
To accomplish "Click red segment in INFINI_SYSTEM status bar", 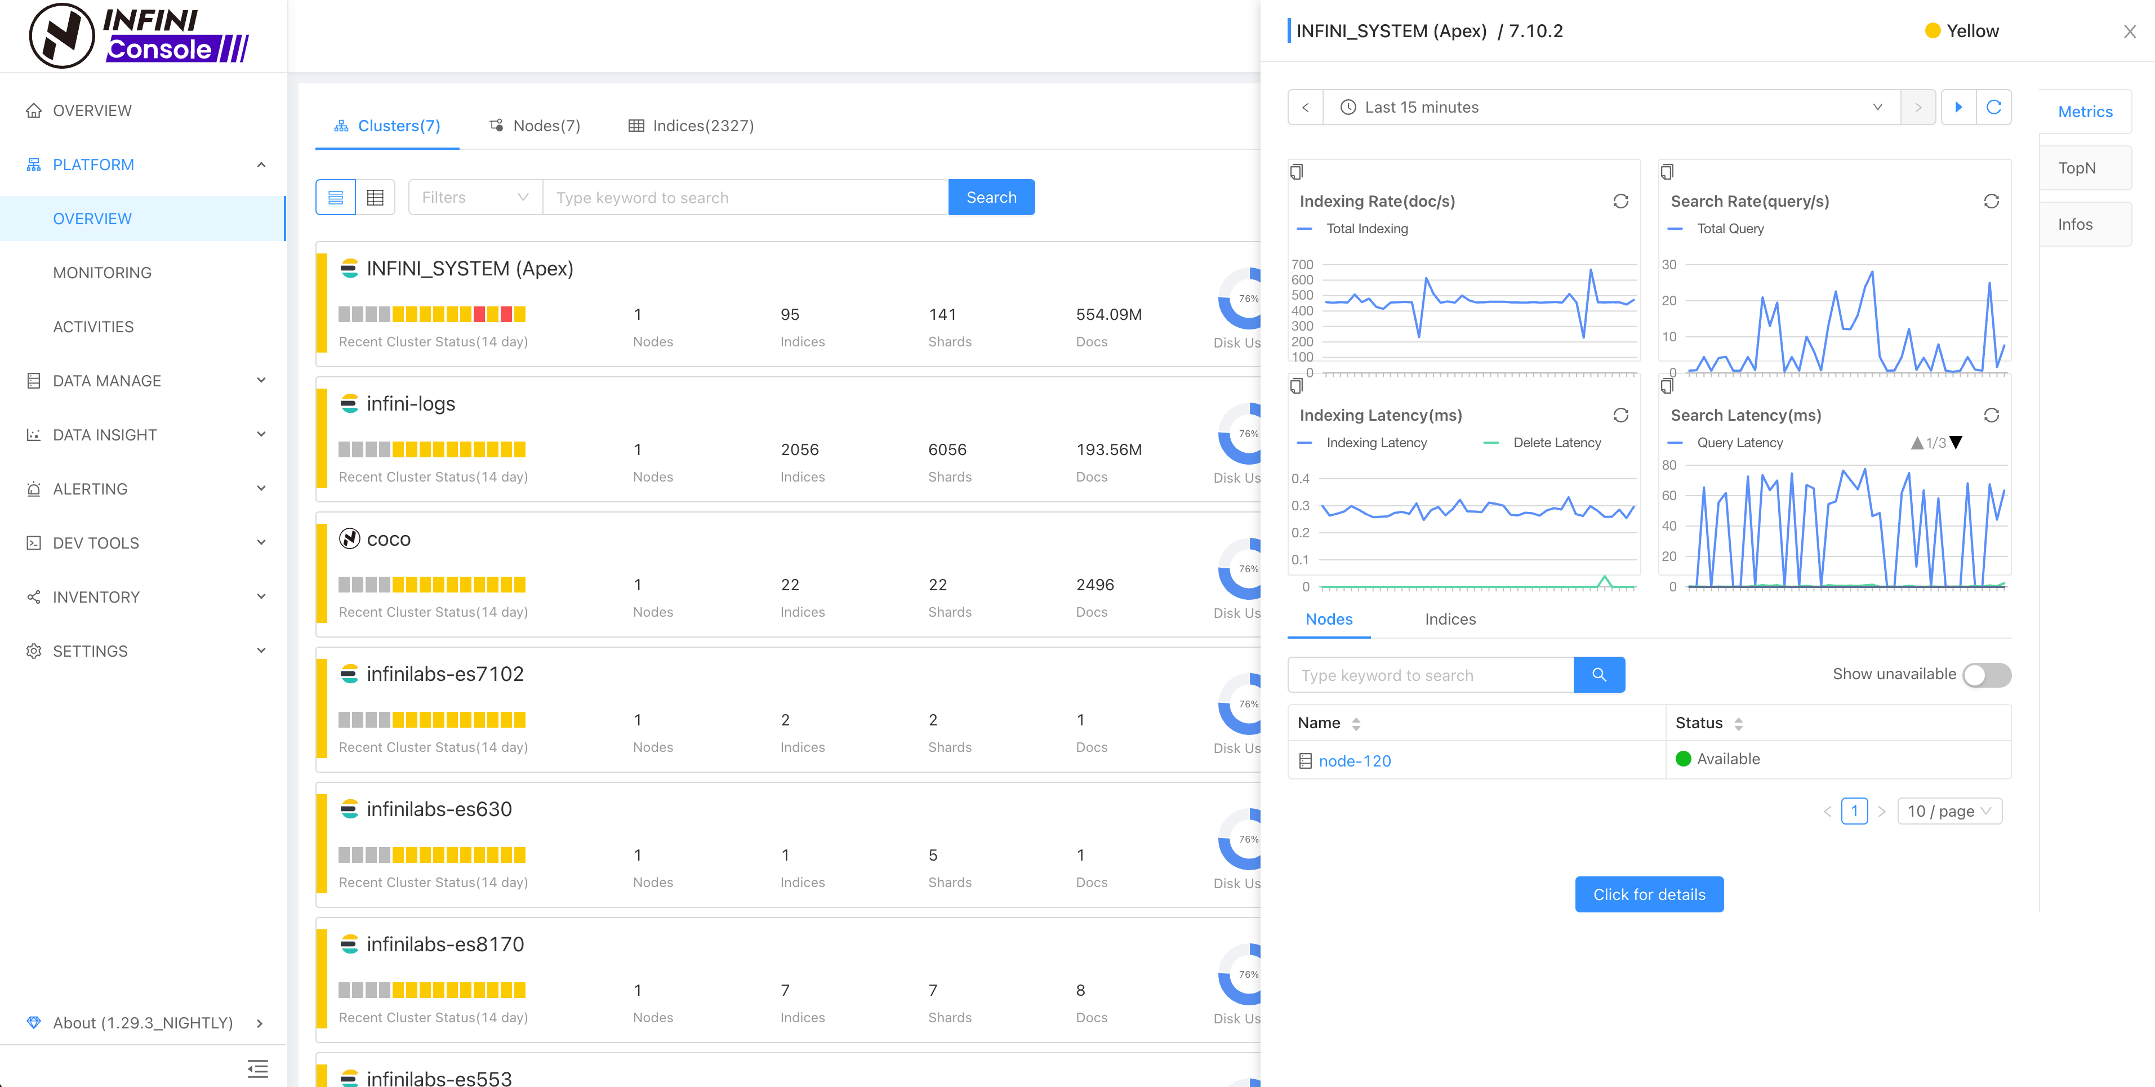I will pyautogui.click(x=479, y=315).
